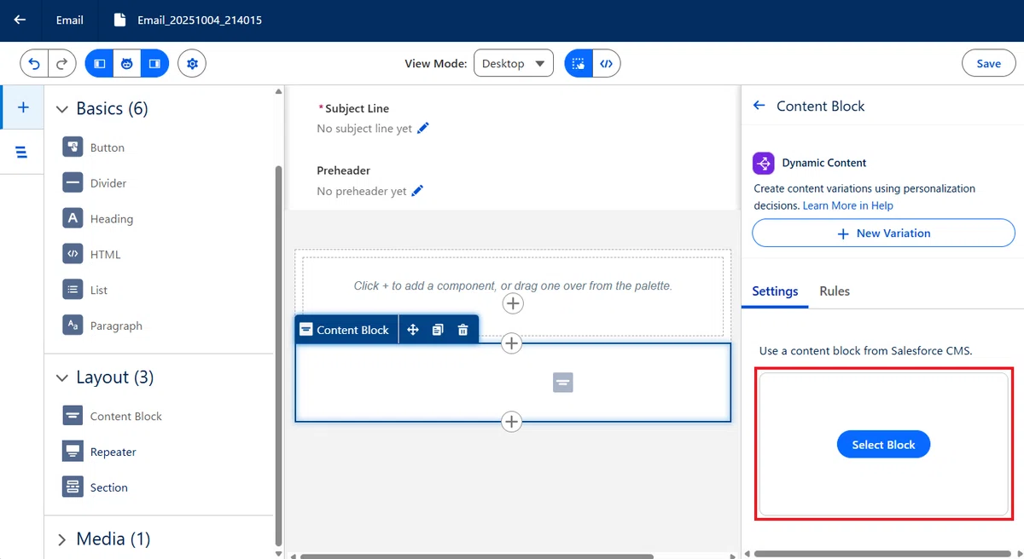Open the Learn More in Help link
This screenshot has width=1024, height=559.
(x=848, y=205)
